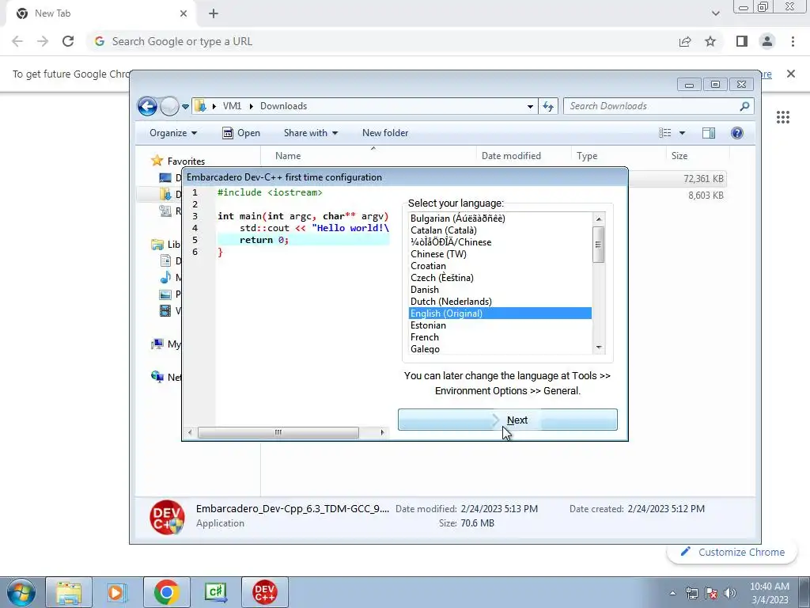810x608 pixels.
Task: Select English (Original) language
Action: pos(500,313)
